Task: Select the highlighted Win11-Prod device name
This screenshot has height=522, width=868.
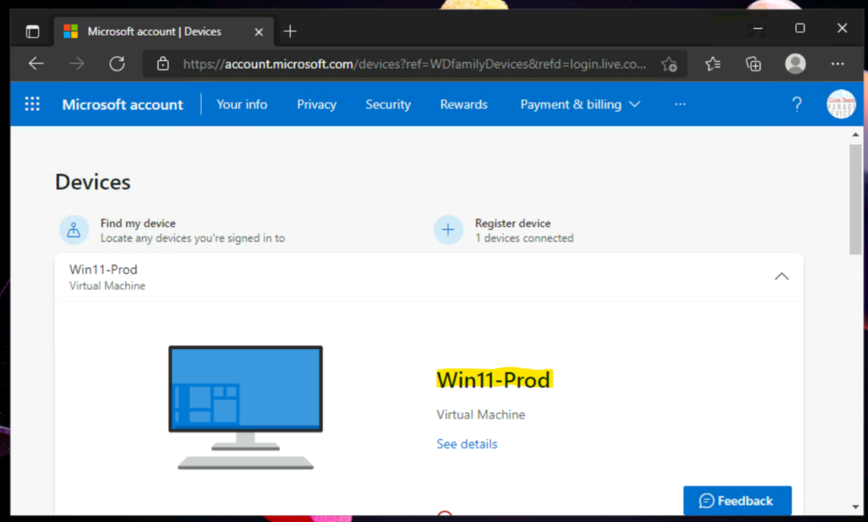Action: (x=494, y=380)
